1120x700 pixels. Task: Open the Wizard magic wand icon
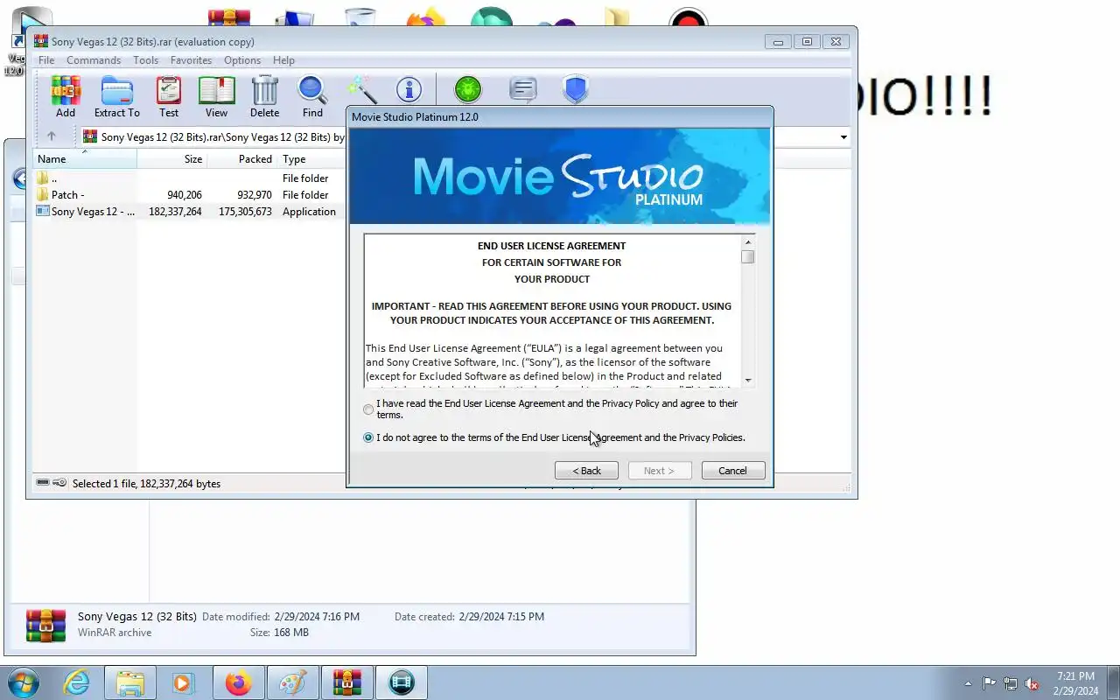tap(361, 89)
